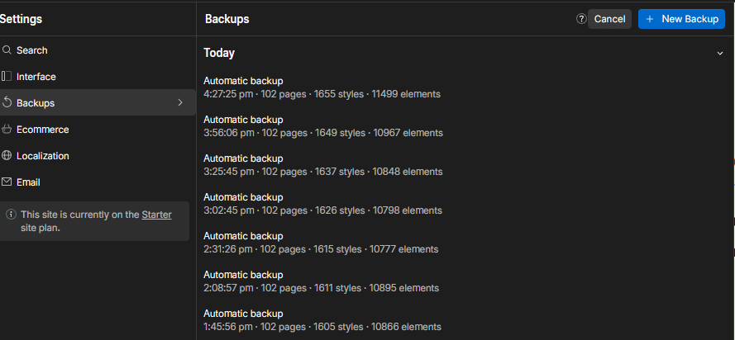Collapse the Today backups section chevron
The width and height of the screenshot is (735, 340).
coord(720,54)
